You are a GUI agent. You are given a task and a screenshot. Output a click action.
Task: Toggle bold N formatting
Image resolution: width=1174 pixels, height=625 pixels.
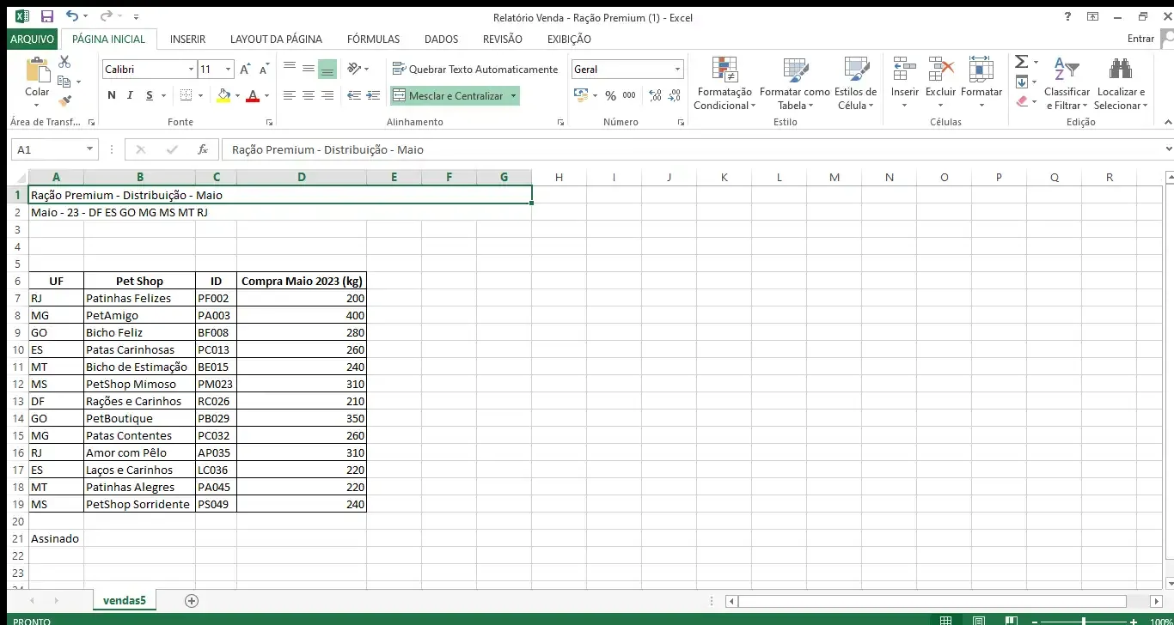(x=112, y=95)
